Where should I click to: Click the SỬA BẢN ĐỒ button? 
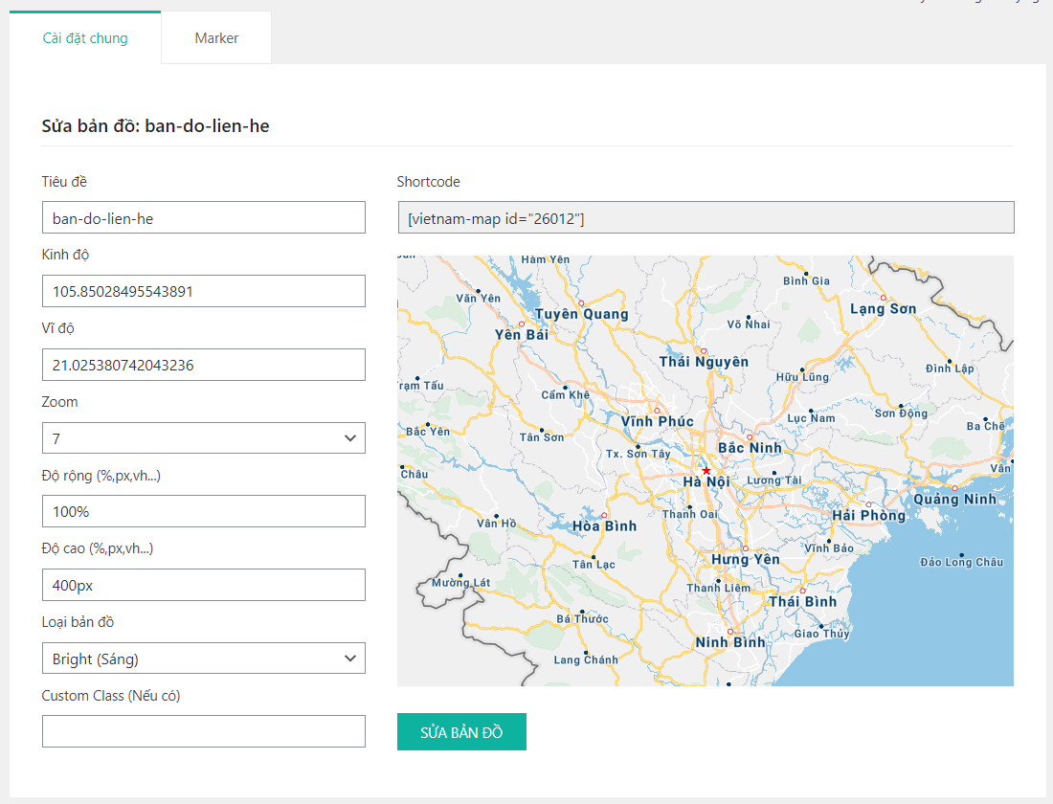click(x=461, y=732)
